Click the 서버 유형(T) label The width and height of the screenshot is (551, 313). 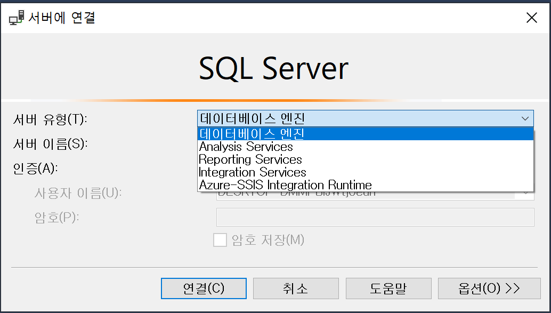[50, 119]
